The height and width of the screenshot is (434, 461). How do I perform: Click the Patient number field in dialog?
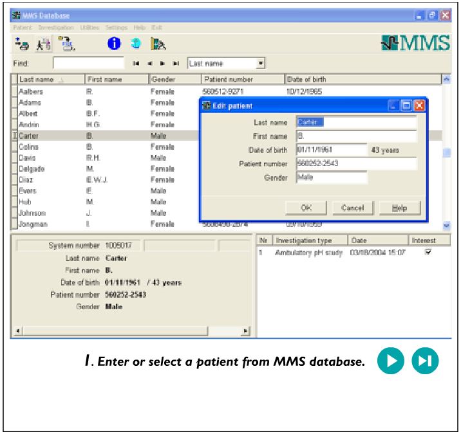356,163
